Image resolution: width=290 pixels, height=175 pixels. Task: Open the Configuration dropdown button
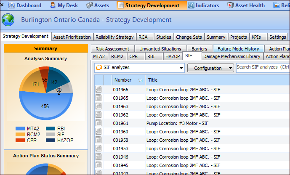coord(210,68)
